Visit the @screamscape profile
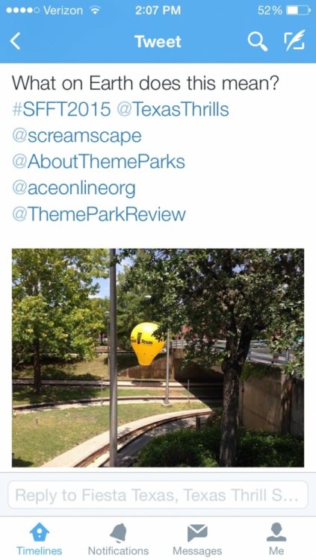316x560 pixels. coord(77,136)
